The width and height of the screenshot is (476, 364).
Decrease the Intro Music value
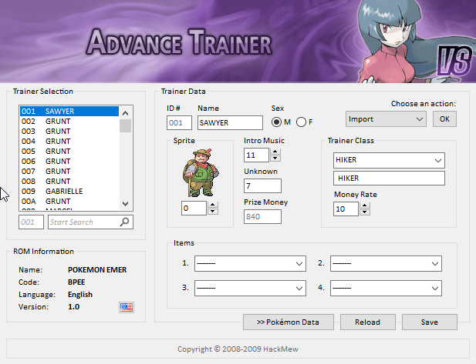[275, 159]
